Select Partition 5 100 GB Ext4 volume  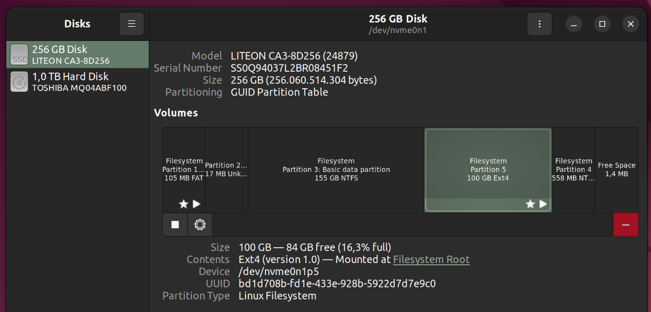[x=488, y=170]
